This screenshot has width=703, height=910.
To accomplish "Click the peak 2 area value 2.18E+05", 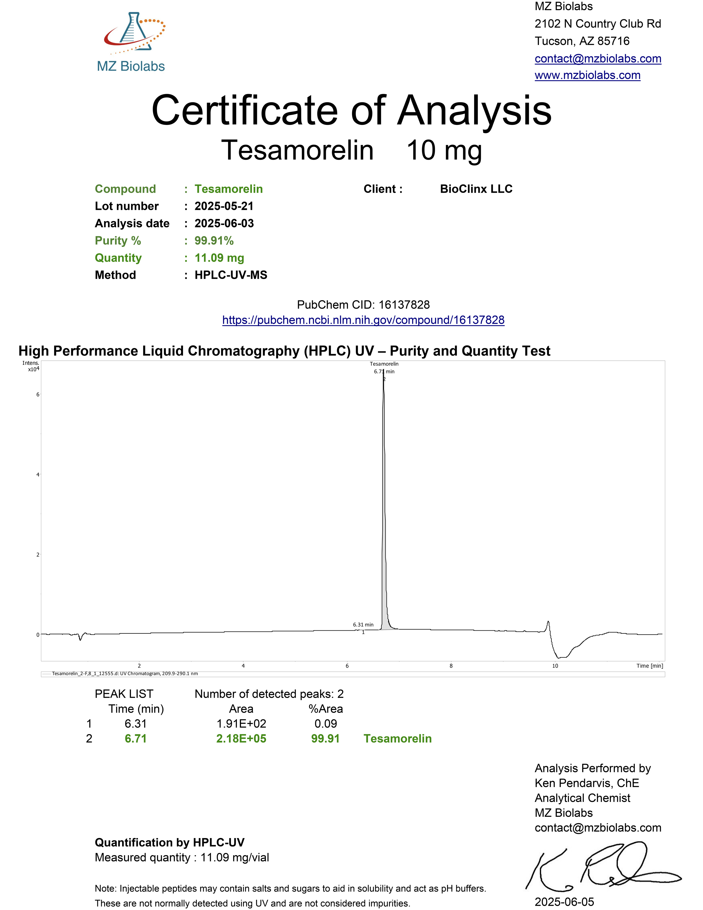I will tap(241, 738).
